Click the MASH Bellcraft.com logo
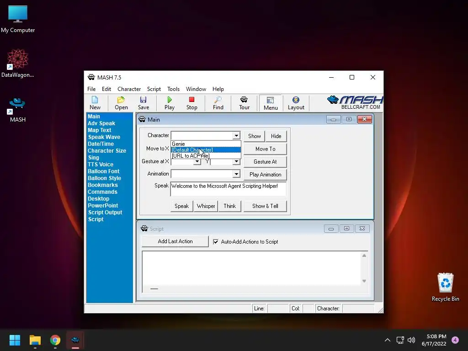Viewport: 468px width, 351px height. pos(355,103)
